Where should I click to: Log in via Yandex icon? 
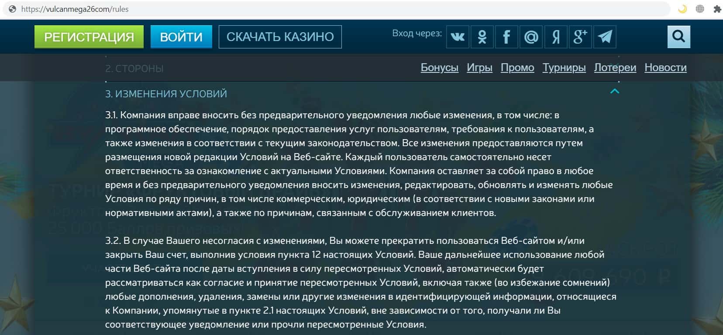(x=555, y=37)
